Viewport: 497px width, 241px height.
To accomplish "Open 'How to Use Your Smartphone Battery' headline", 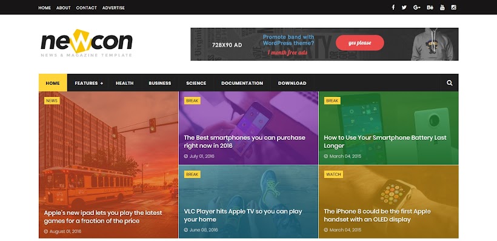I will 385,142.
